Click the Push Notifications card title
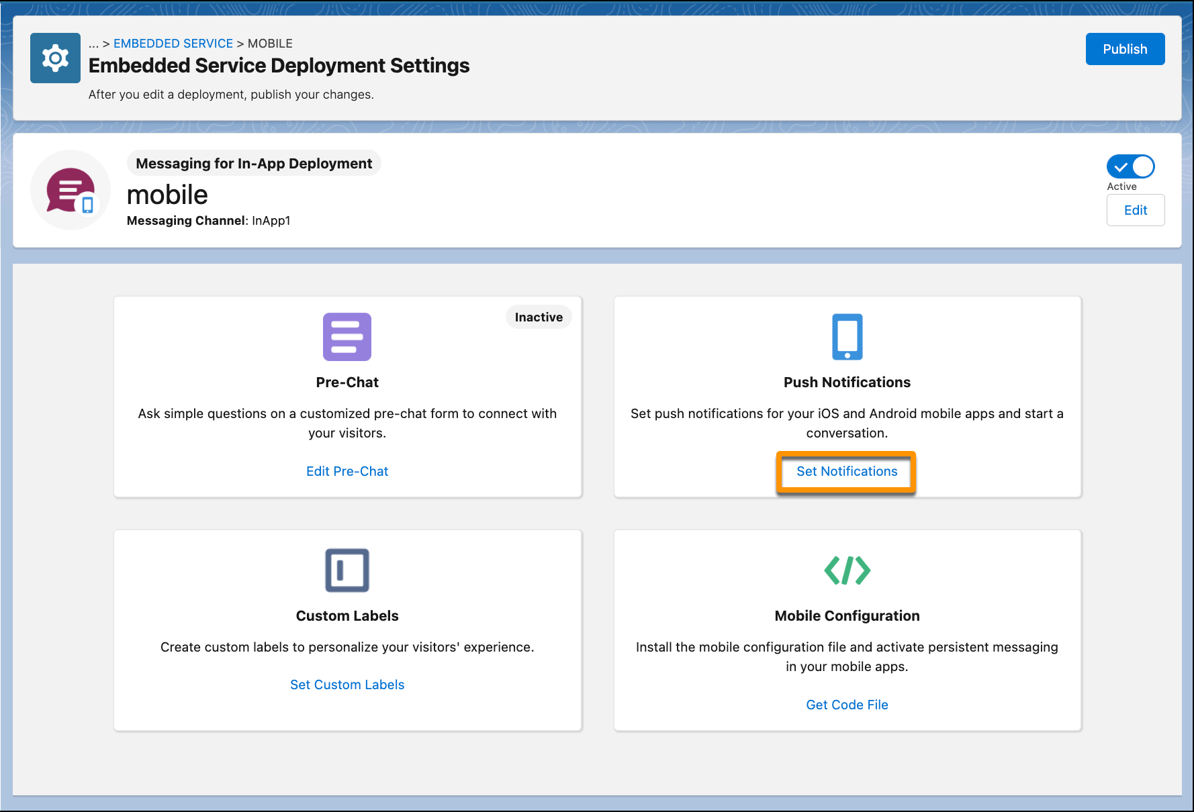1194x812 pixels. coord(847,383)
